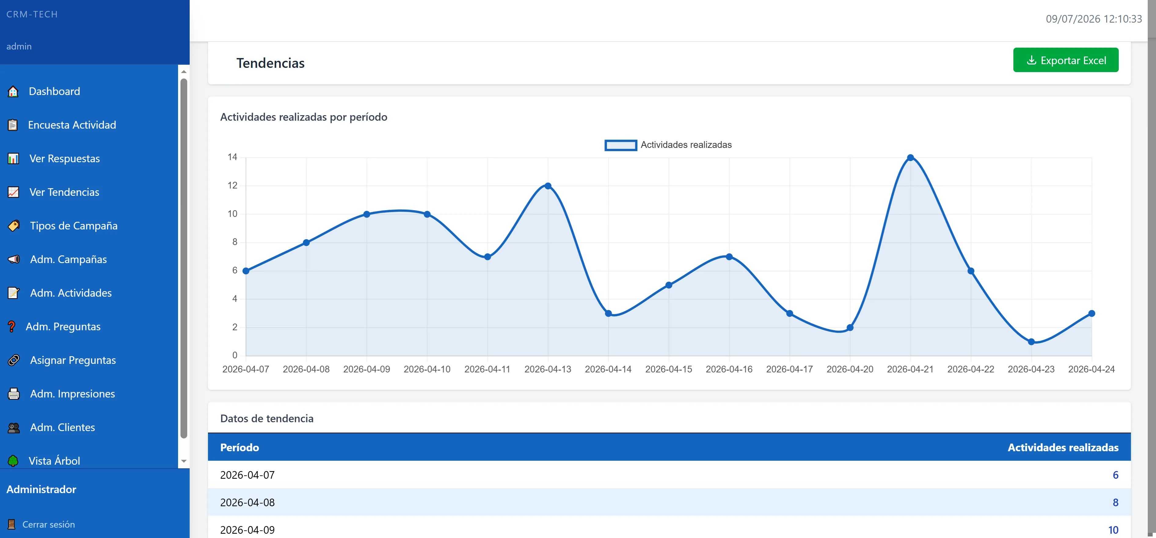Viewport: 1156px width, 538px height.
Task: Click the Adm. Campañas megaphone icon
Action: (14, 259)
